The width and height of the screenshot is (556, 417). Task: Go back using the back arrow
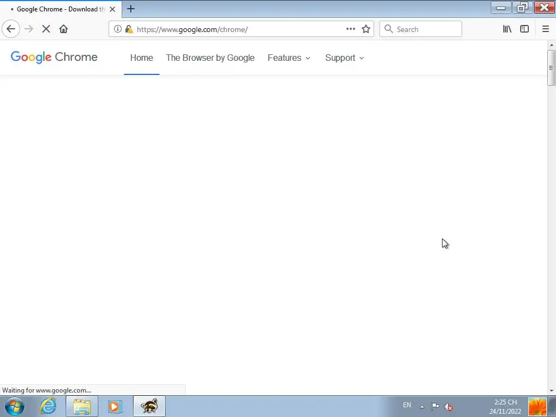[x=11, y=29]
